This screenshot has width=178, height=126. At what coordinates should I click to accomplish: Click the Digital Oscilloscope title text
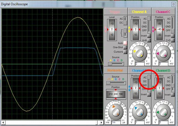point(14,4)
